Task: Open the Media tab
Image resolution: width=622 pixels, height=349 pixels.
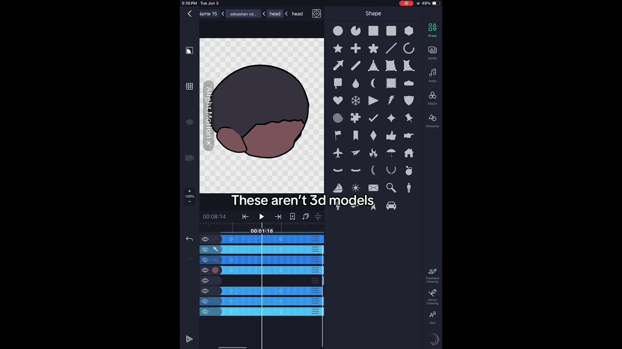Action: (x=432, y=53)
